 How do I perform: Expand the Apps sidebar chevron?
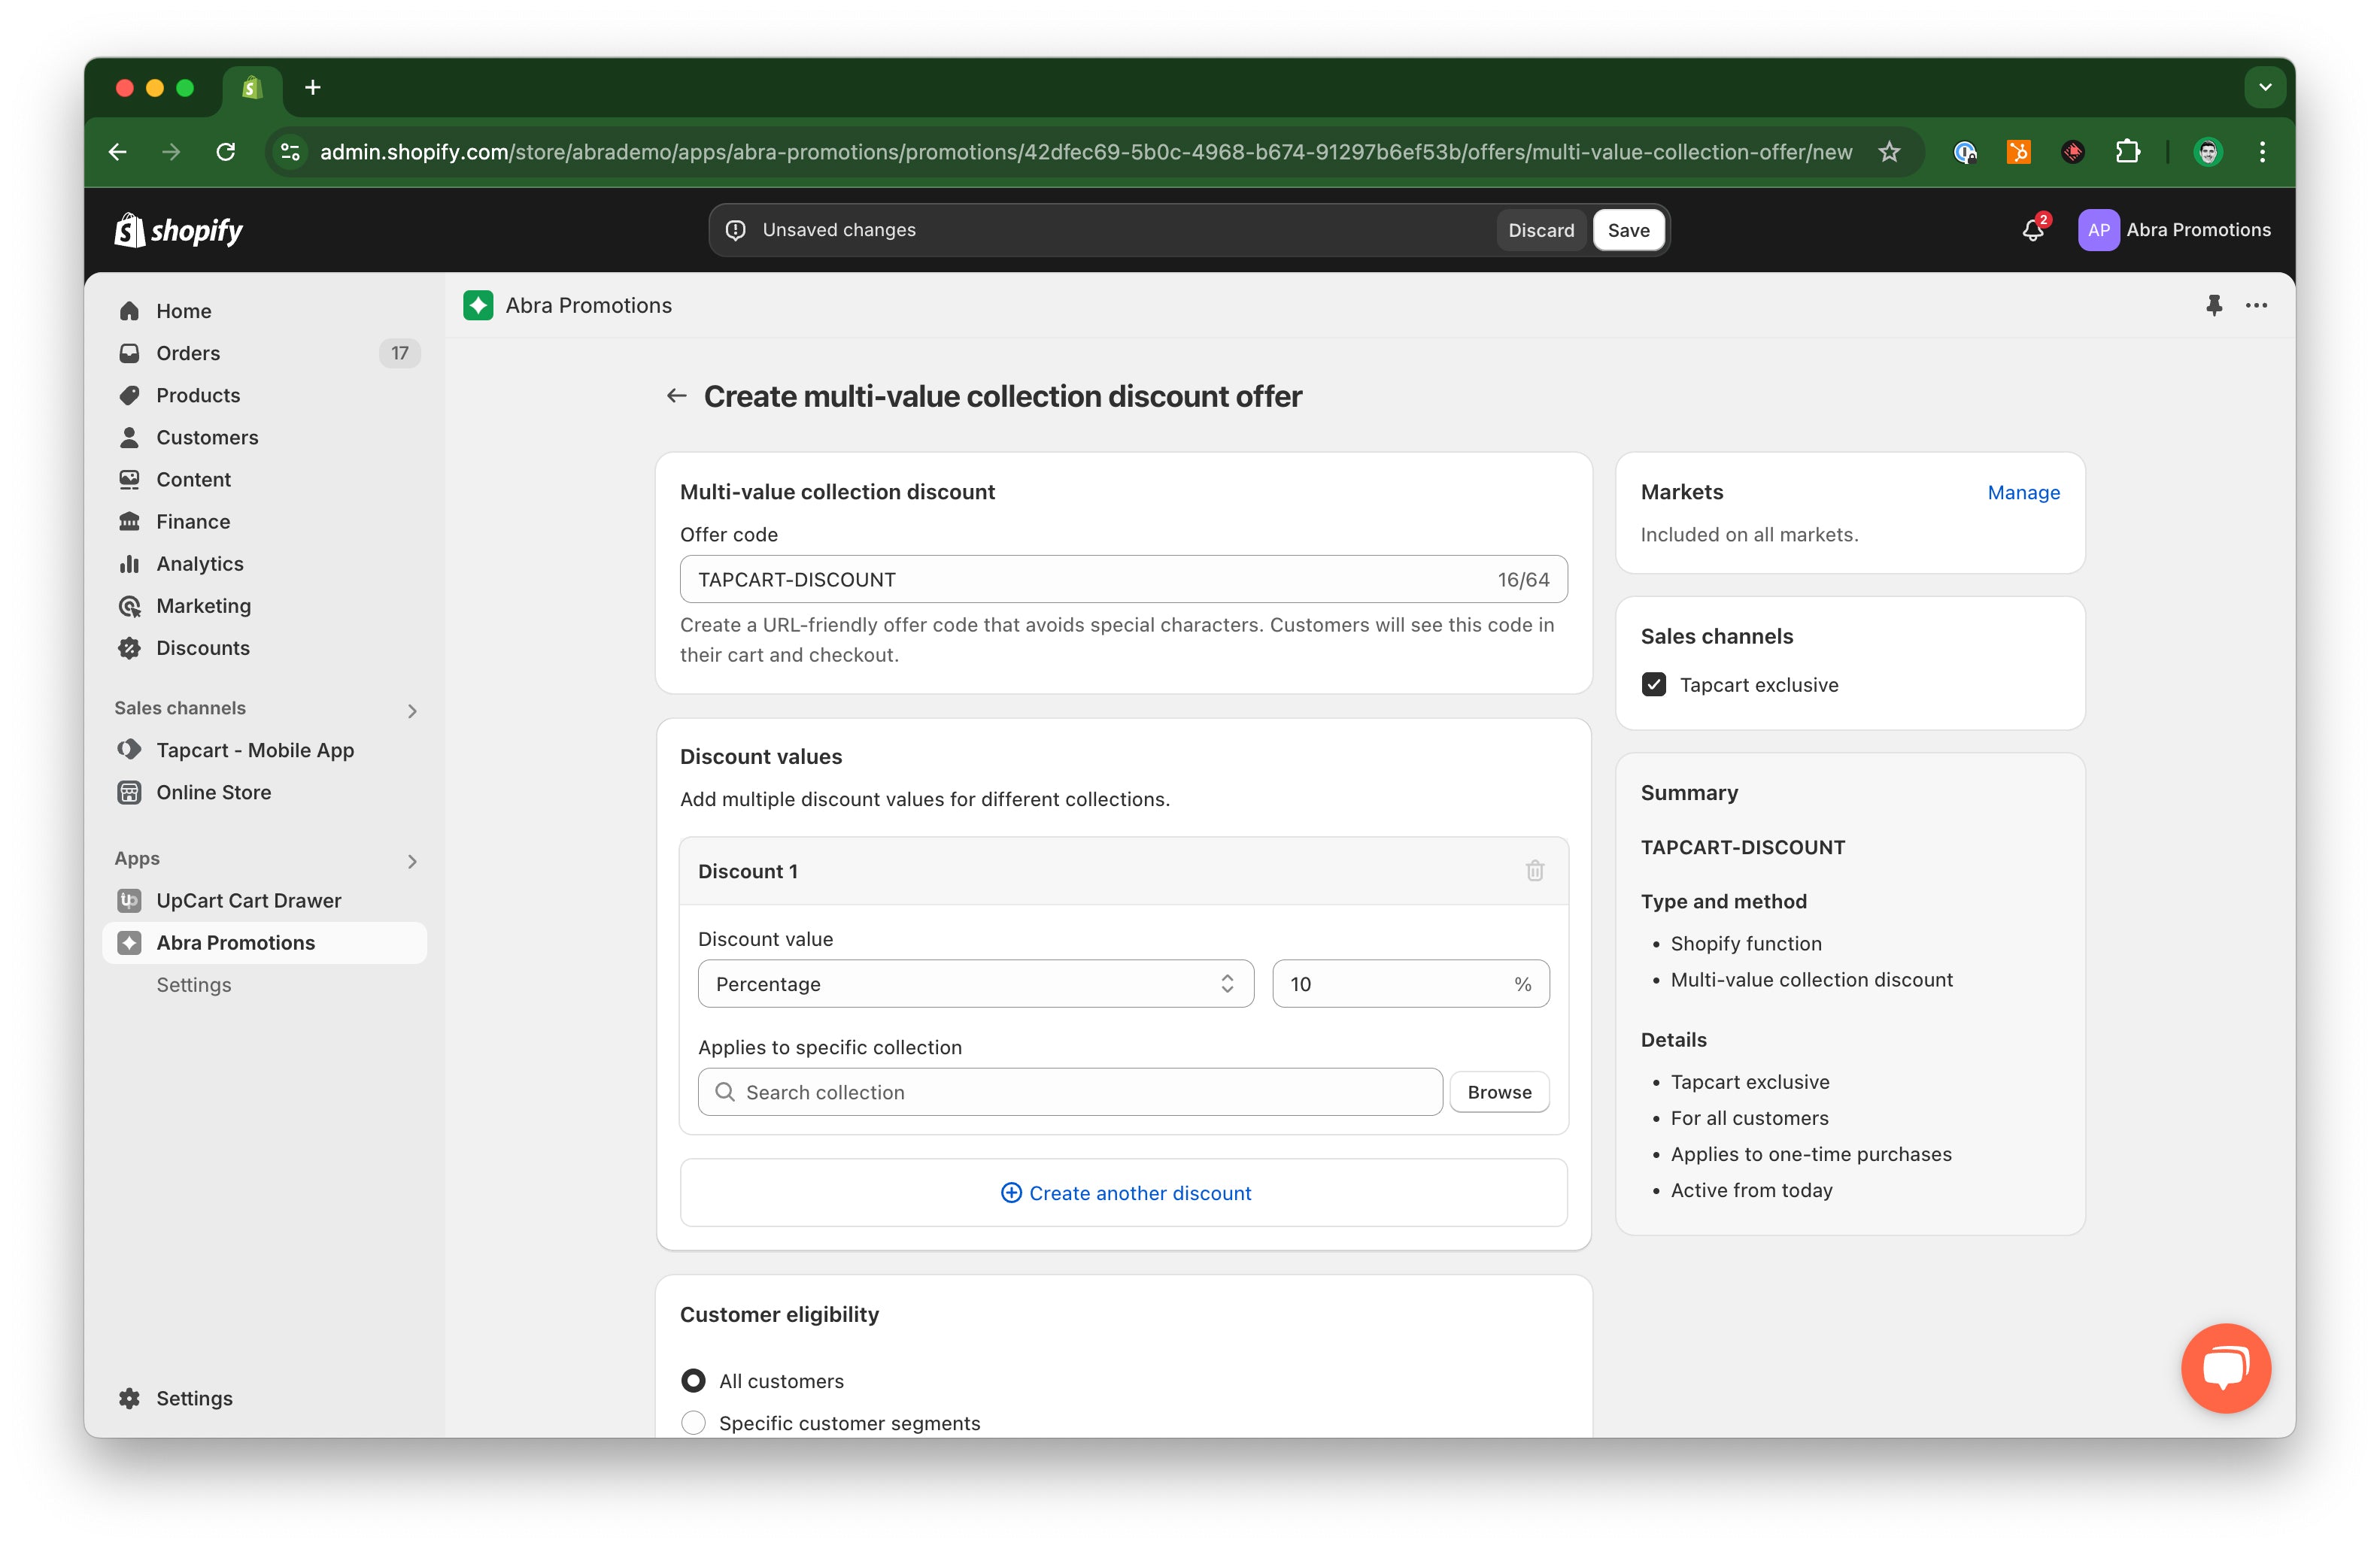click(x=412, y=862)
